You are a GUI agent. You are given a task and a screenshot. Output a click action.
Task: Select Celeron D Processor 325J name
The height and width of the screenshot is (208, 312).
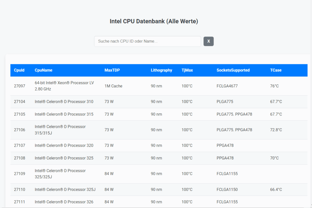click(x=65, y=189)
